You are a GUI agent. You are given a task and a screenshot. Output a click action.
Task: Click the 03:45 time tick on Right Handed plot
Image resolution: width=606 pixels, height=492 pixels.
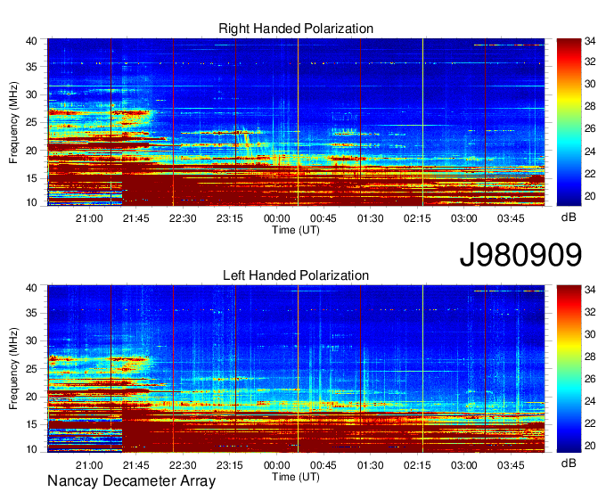point(511,218)
